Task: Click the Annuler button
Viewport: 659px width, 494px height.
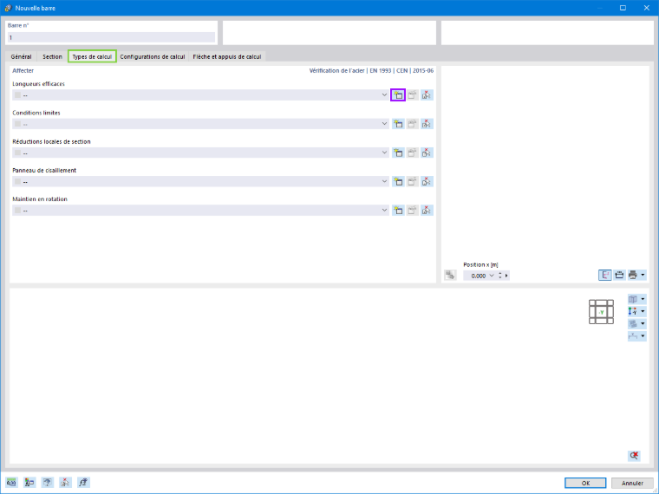Action: pos(632,483)
